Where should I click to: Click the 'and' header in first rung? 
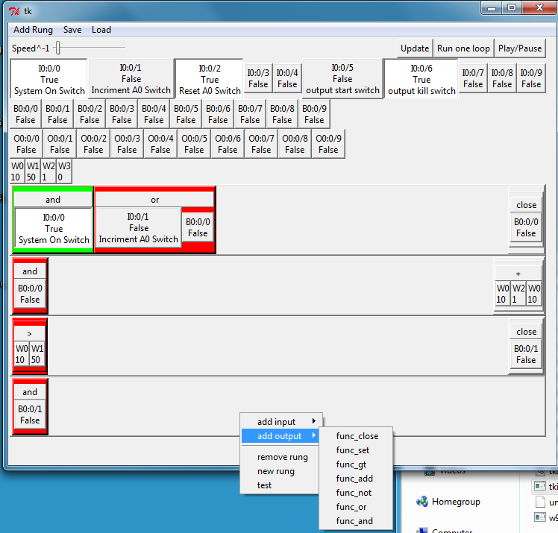[53, 200]
